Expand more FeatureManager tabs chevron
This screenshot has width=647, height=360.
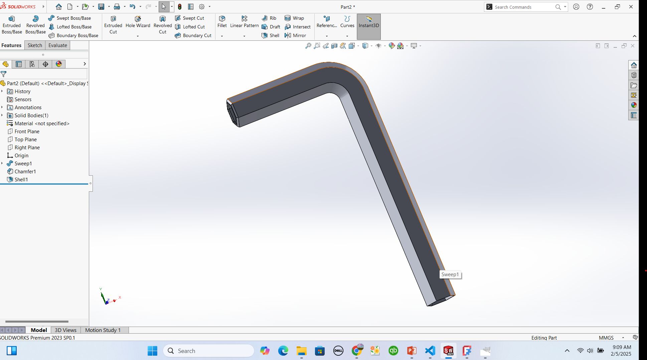click(85, 64)
